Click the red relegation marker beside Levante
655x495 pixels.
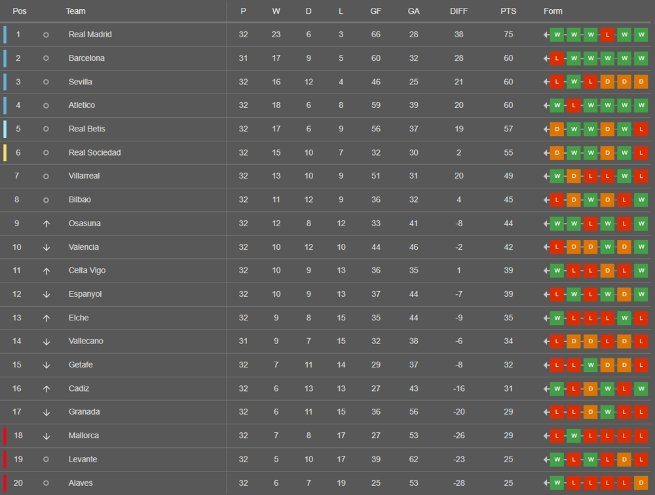tap(5, 459)
